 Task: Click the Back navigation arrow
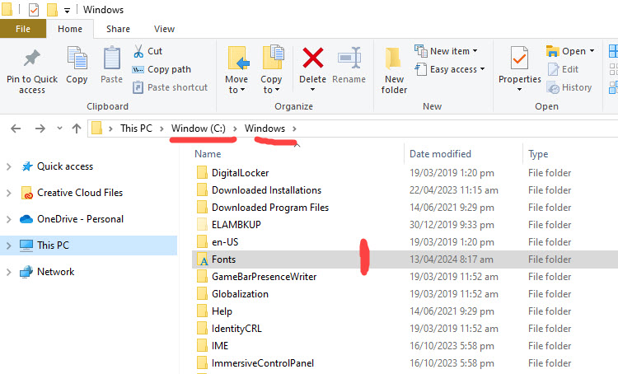pos(16,129)
